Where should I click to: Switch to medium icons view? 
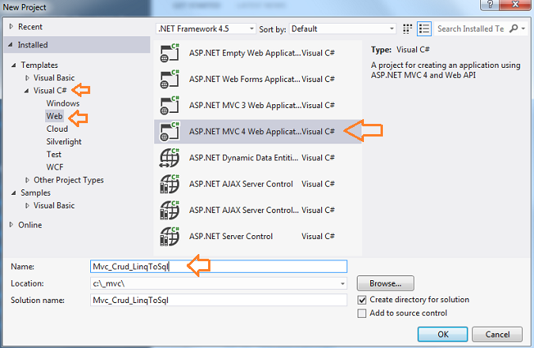click(x=407, y=29)
